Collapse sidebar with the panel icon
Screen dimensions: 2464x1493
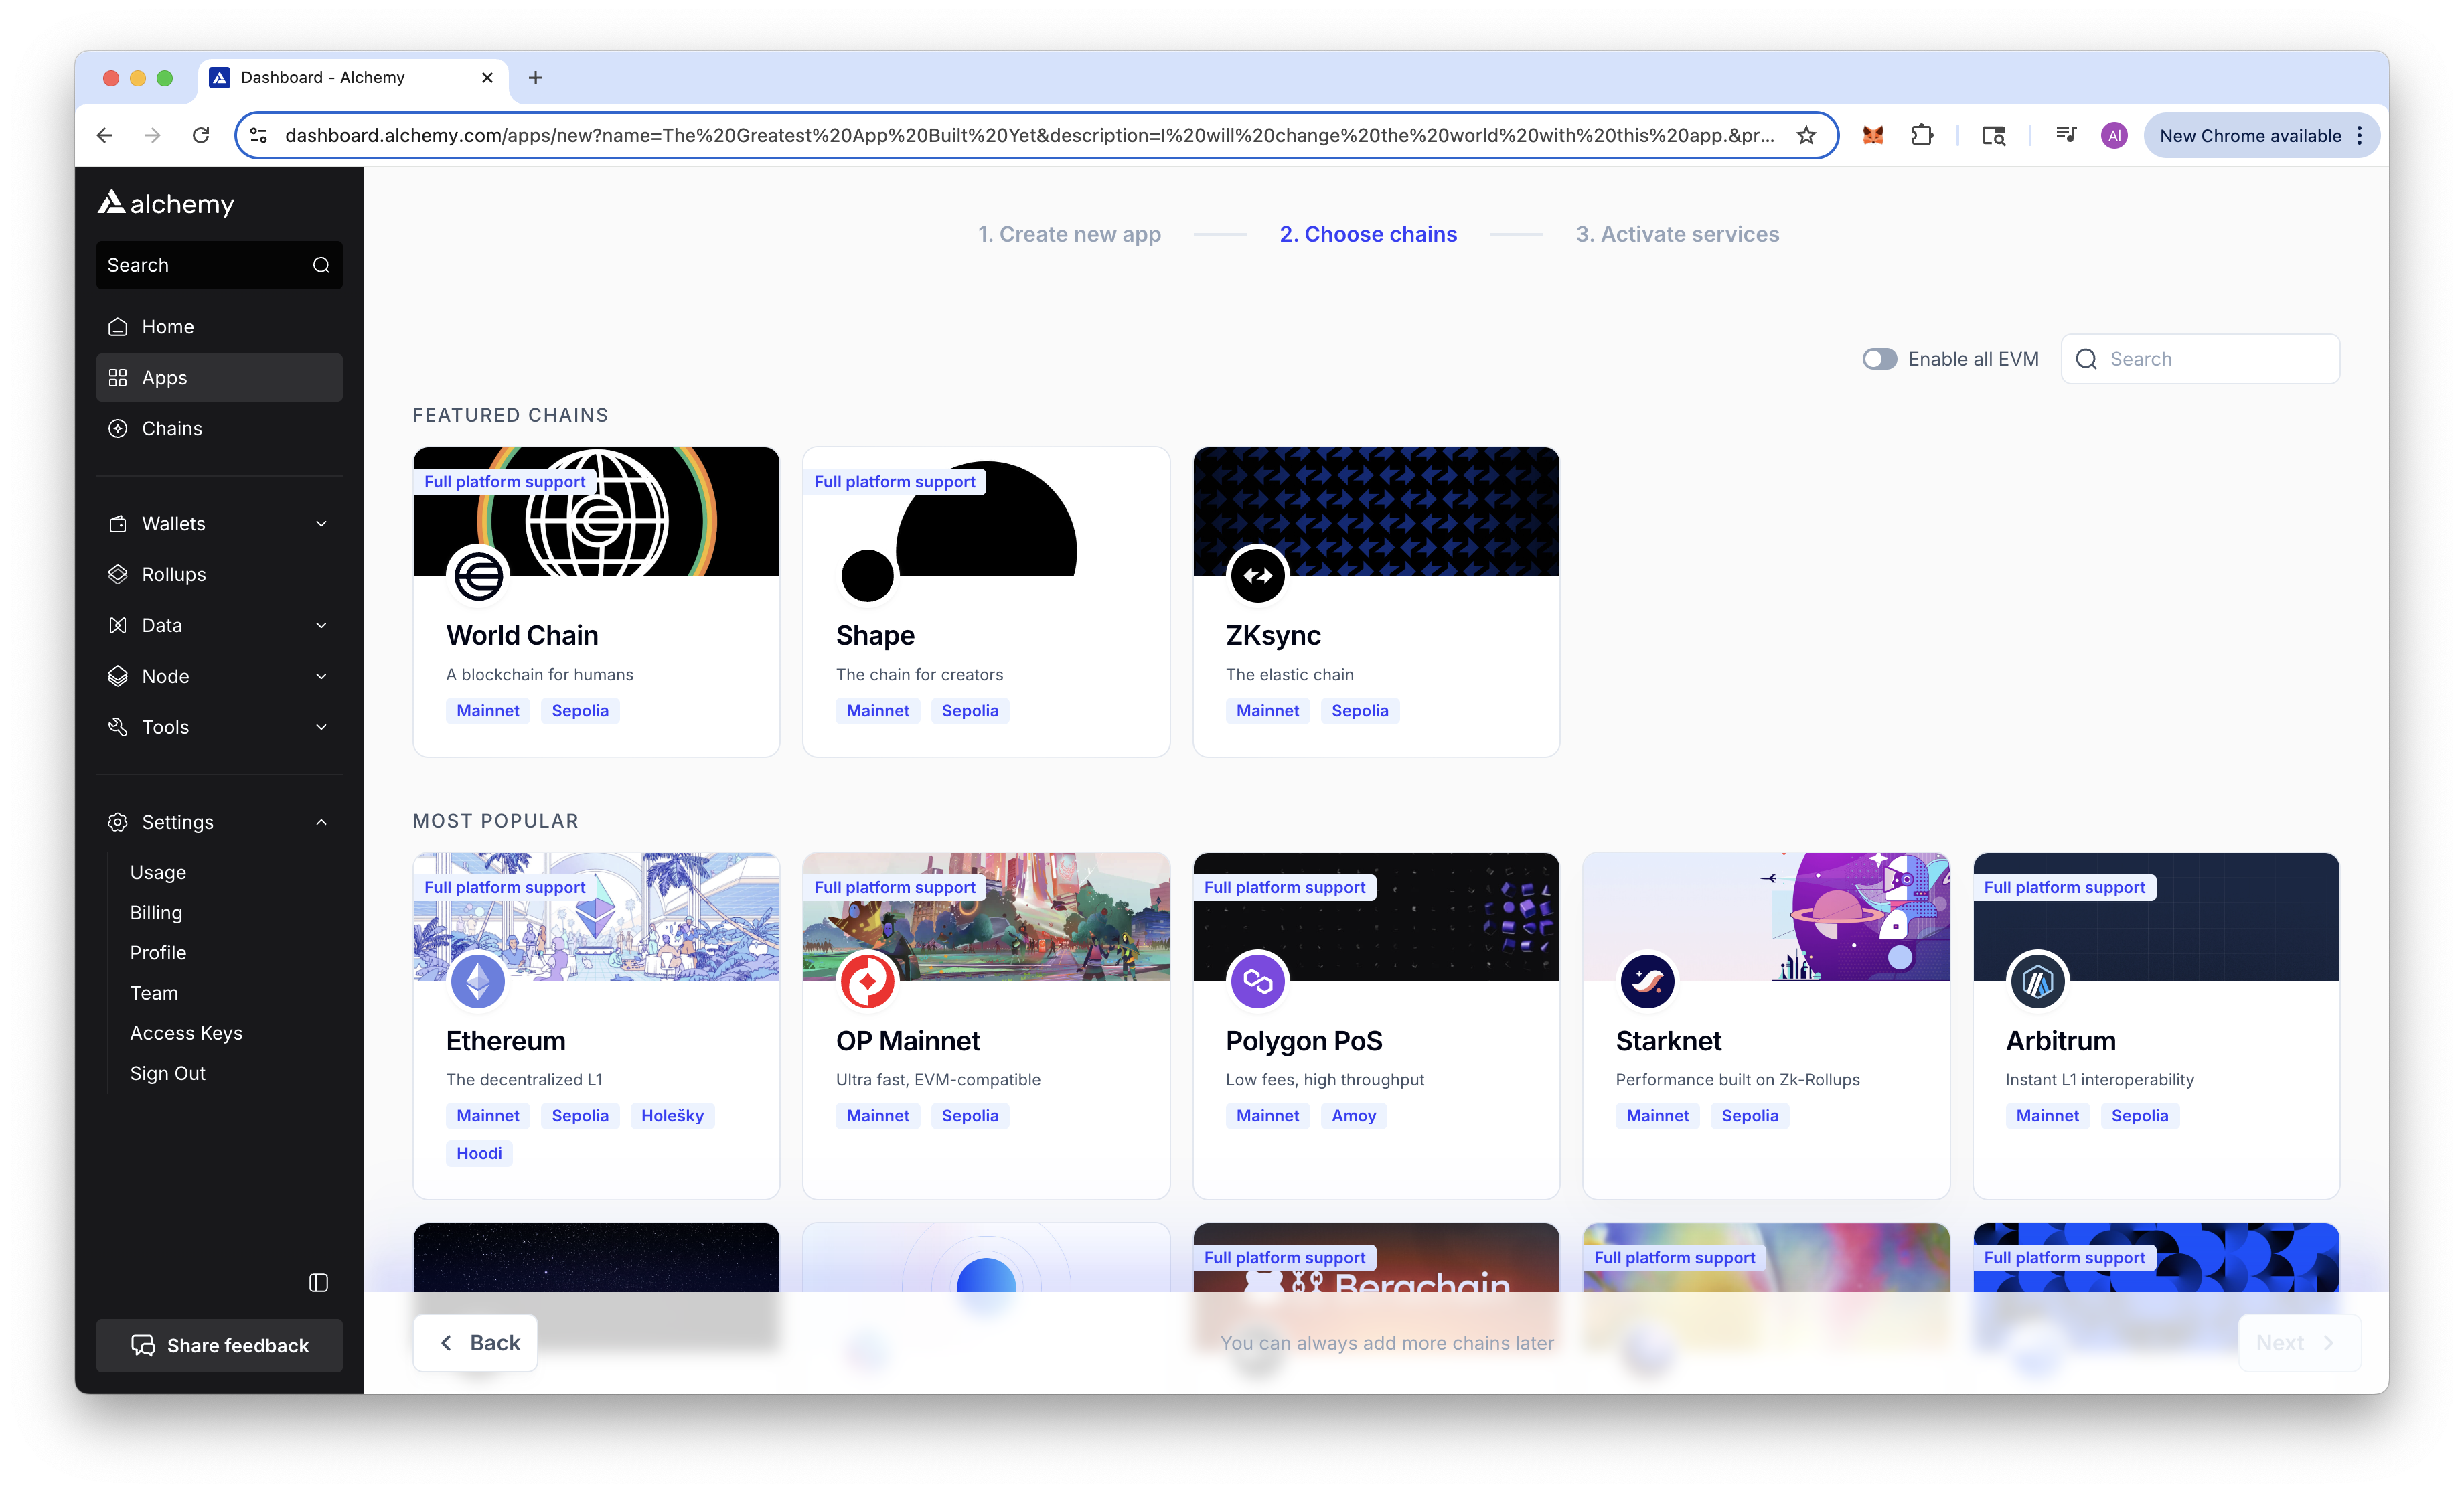coord(319,1283)
